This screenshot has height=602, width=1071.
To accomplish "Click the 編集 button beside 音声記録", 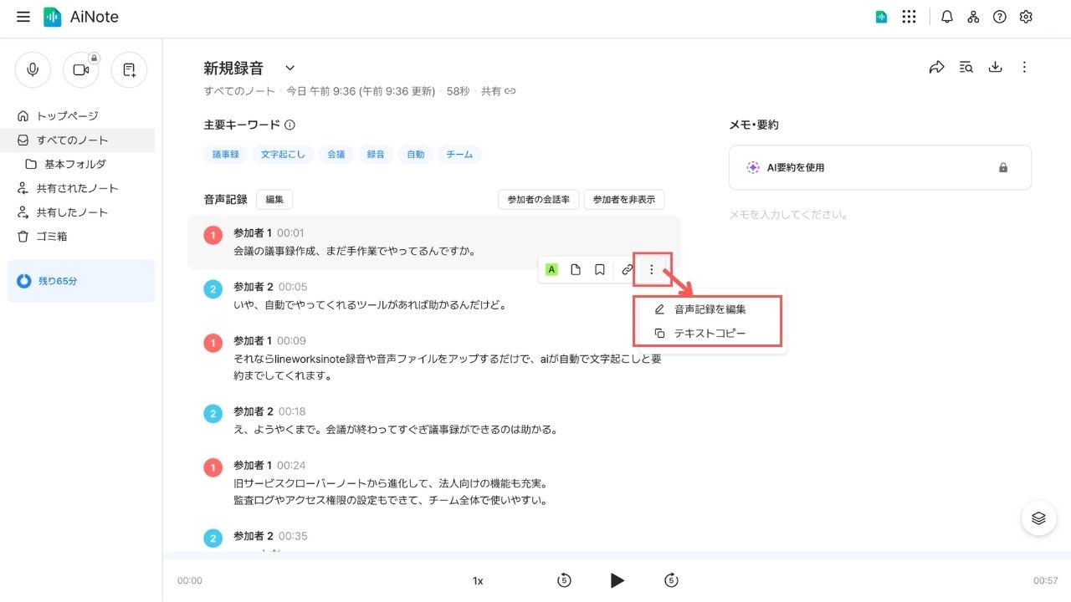I will pos(274,200).
